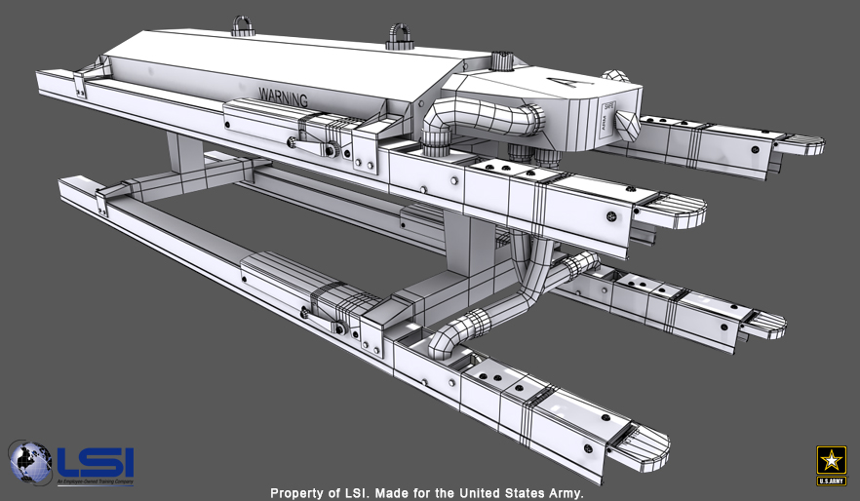Image resolution: width=860 pixels, height=501 pixels.
Task: Click 'An Employee-Owned Training Company' tagline
Action: (x=95, y=482)
